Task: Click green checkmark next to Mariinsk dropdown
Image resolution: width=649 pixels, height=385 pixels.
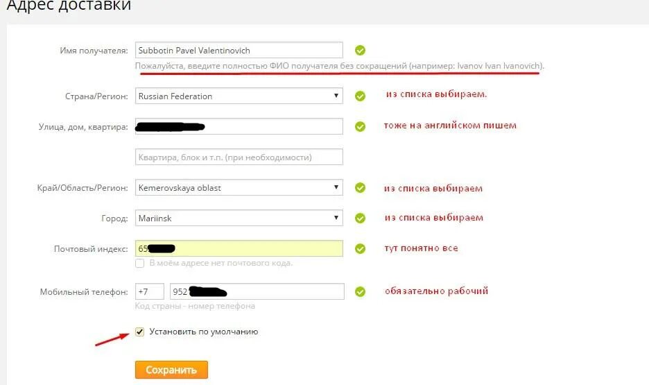Action: (360, 219)
